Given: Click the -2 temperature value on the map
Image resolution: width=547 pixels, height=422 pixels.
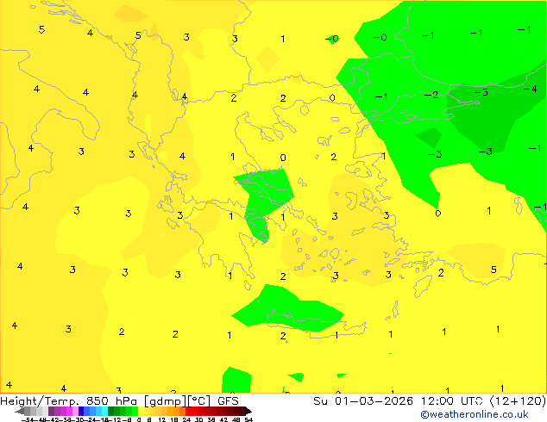Looking at the screenshot, I should 431,95.
